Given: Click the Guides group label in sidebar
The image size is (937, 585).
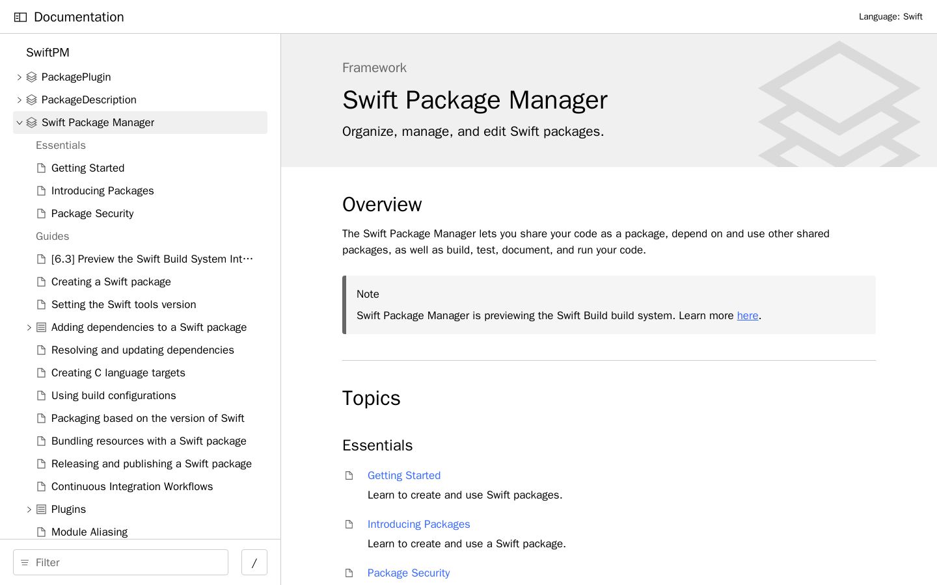Looking at the screenshot, I should click(52, 237).
